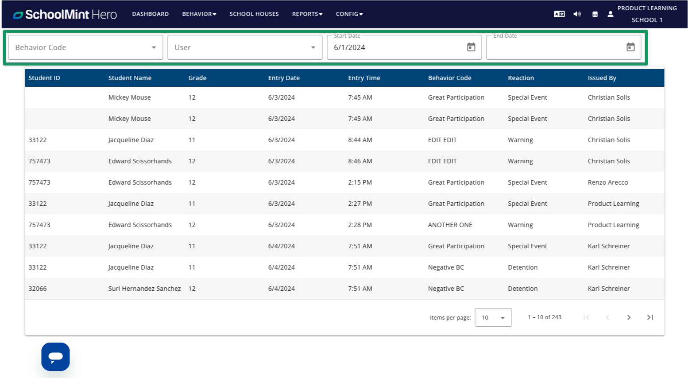The height and width of the screenshot is (378, 688).
Task: Click student ID 32066
Action: [38, 289]
